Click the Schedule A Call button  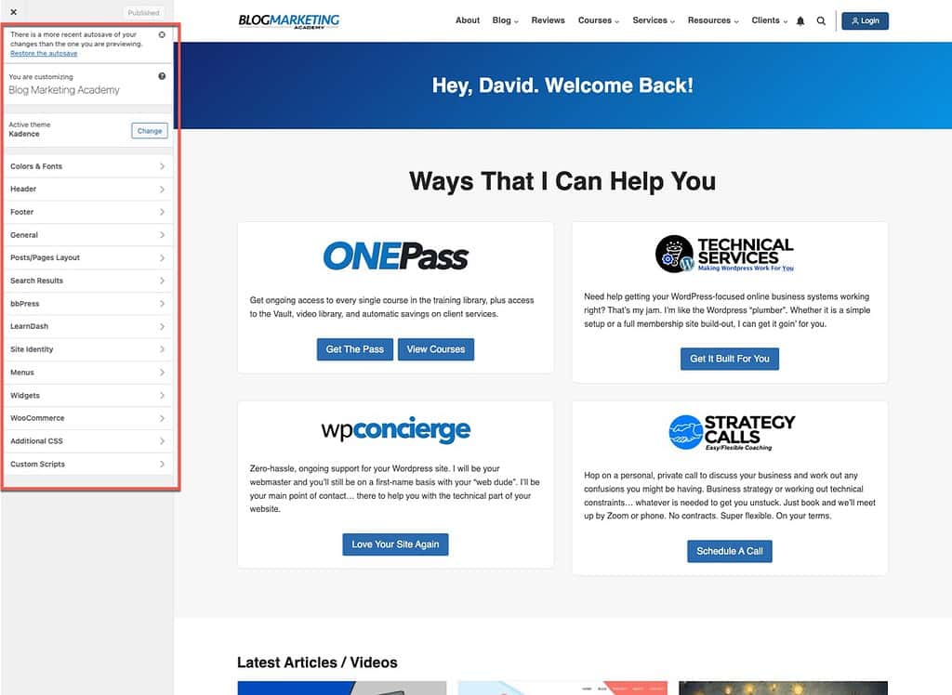click(729, 551)
